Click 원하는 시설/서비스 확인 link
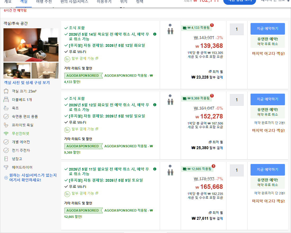 [33, 177]
